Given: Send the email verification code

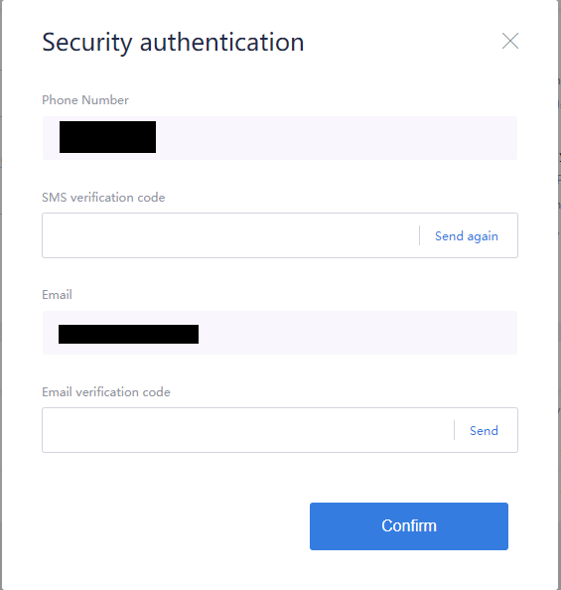Looking at the screenshot, I should (484, 430).
